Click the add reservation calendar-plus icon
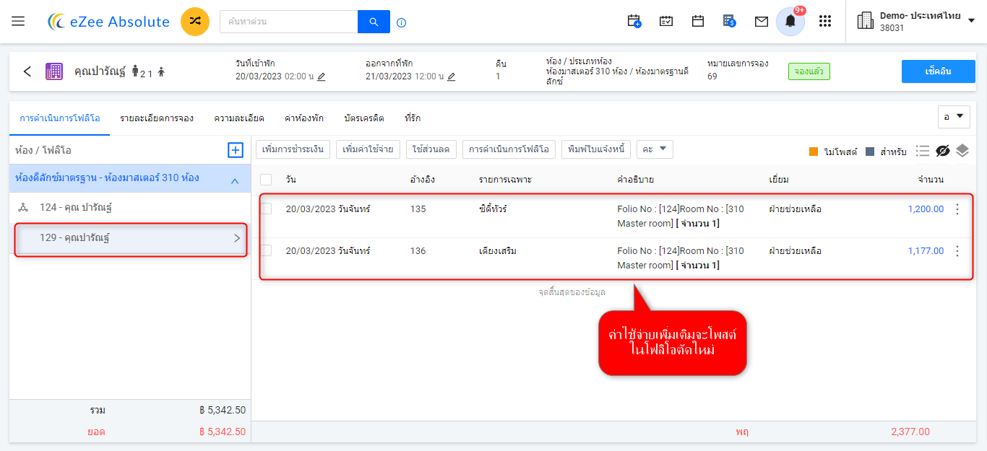This screenshot has width=987, height=451. pyautogui.click(x=634, y=22)
